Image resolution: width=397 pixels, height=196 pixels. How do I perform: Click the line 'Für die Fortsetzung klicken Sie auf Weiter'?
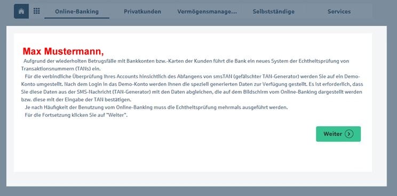pyautogui.click(x=76, y=115)
